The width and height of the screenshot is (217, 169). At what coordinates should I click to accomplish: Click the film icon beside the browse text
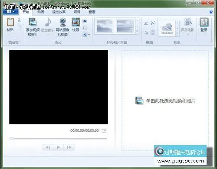click(x=139, y=101)
